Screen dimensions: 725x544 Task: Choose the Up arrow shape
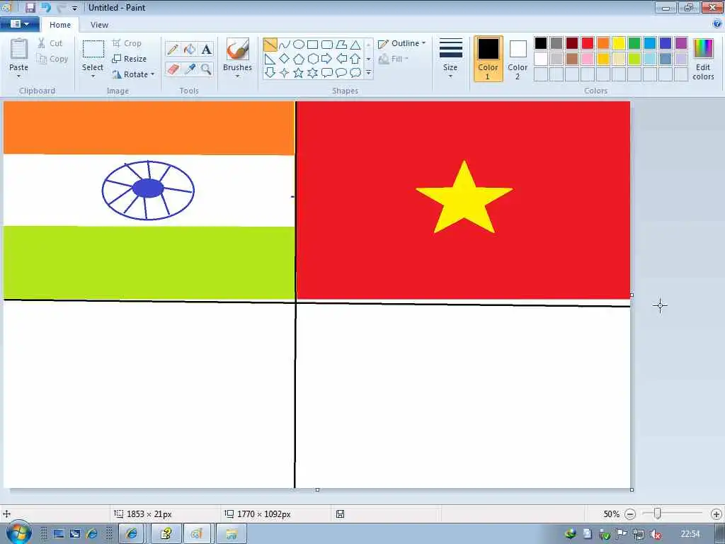355,59
